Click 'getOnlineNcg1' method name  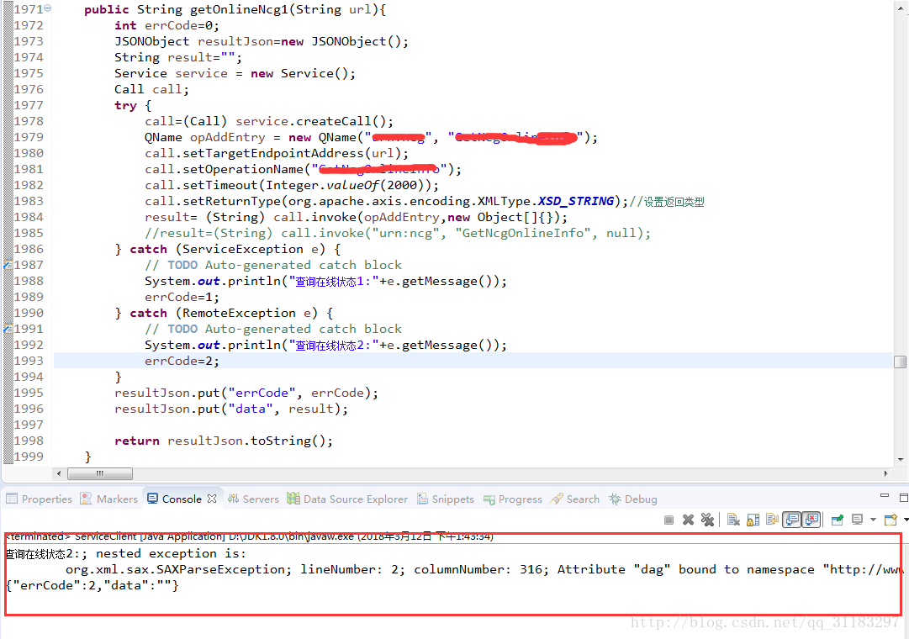tap(239, 9)
